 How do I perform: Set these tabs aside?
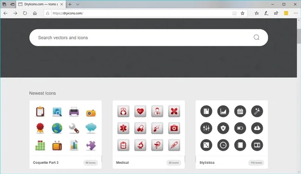pyautogui.click(x=12, y=4)
